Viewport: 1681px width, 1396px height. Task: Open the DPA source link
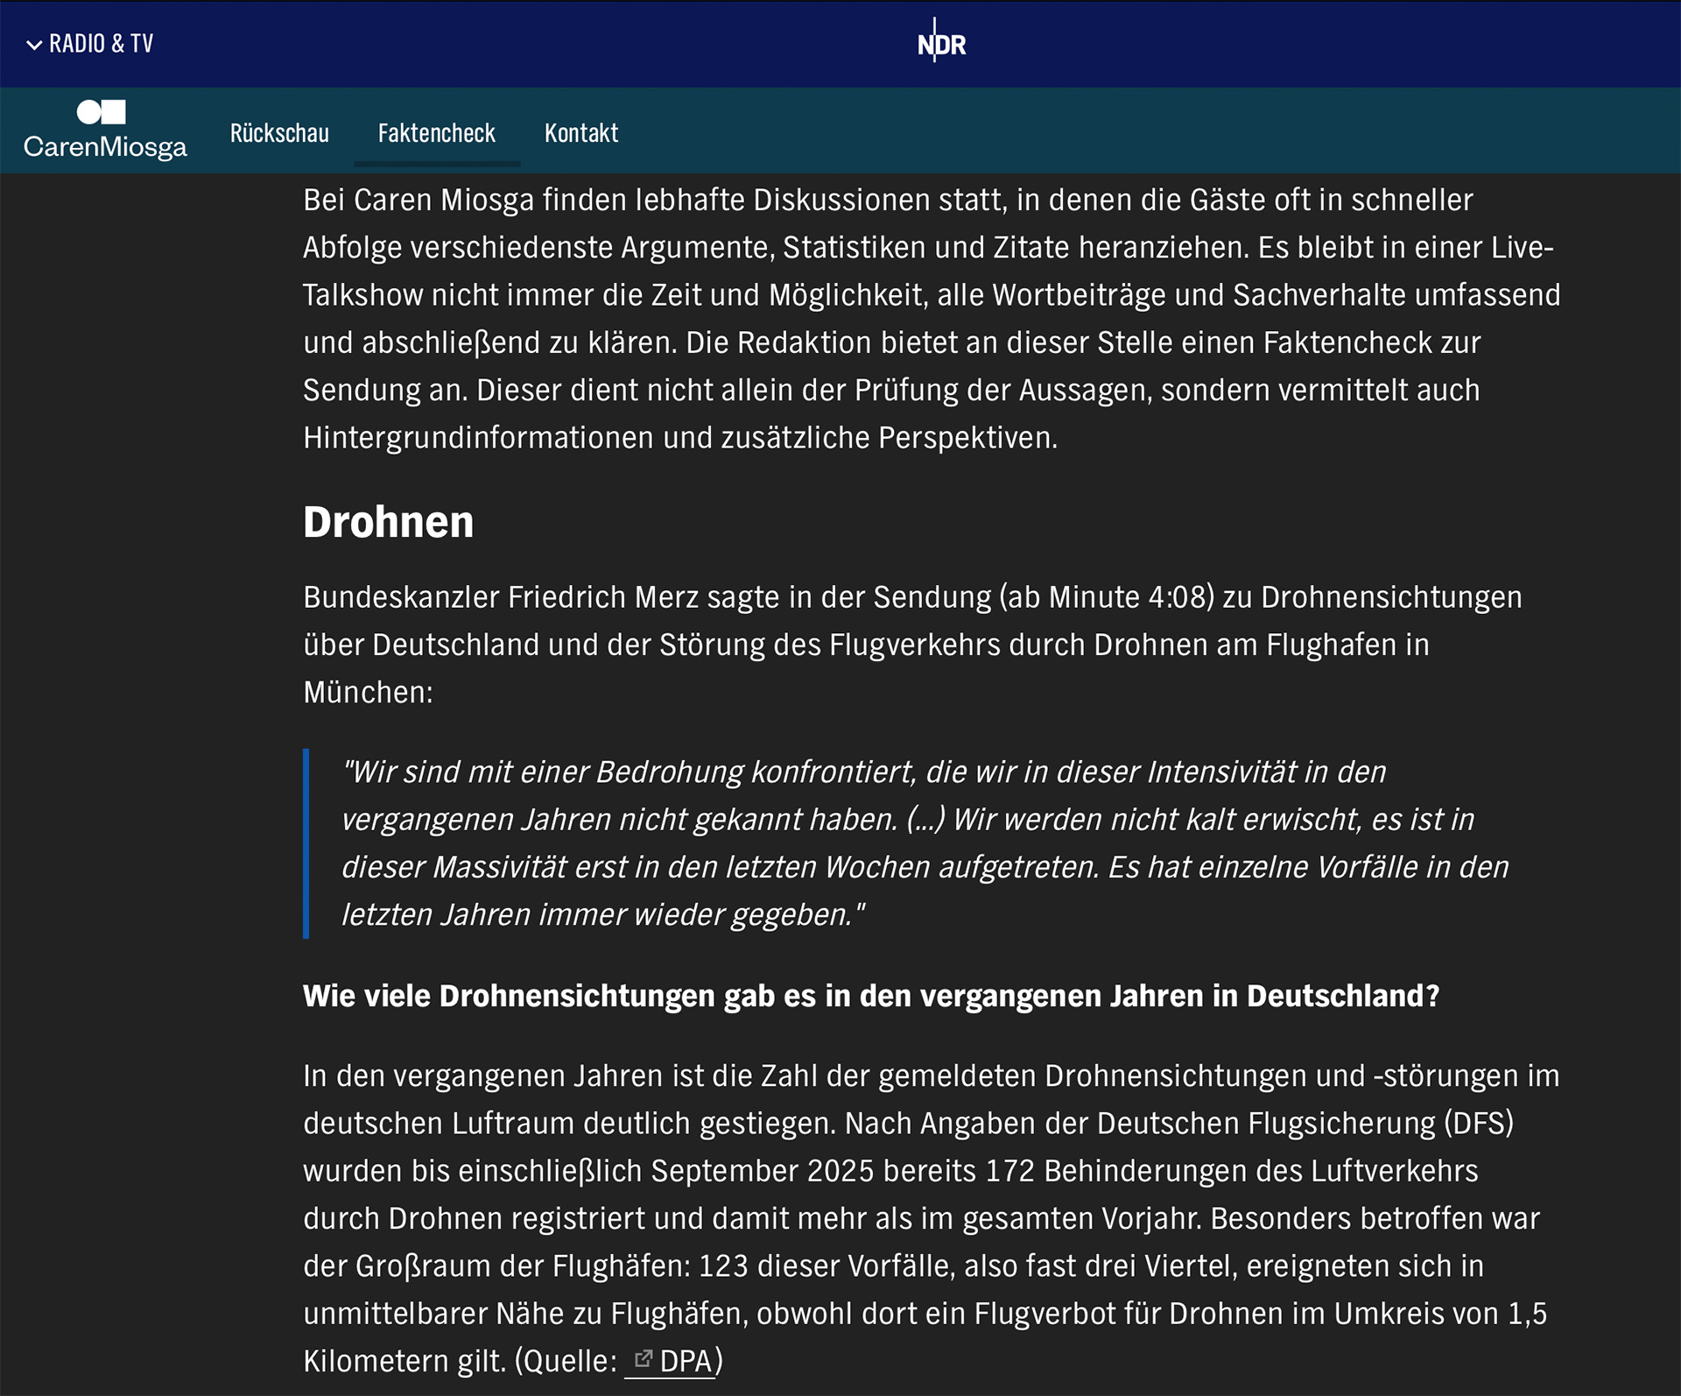click(686, 1361)
